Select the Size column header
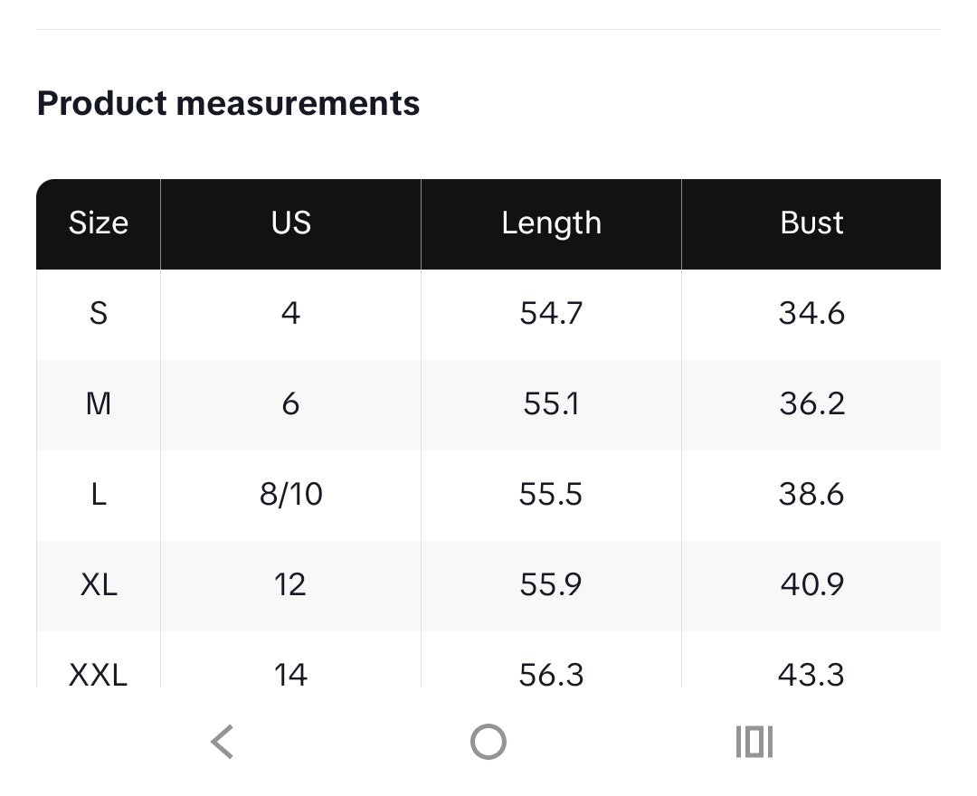The height and width of the screenshot is (796, 977). [x=99, y=223]
